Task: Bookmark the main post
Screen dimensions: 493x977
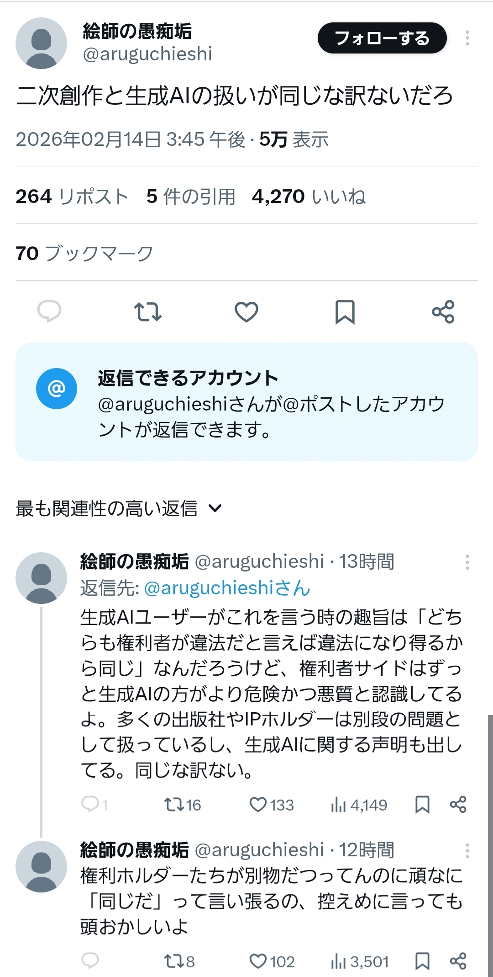Action: (x=345, y=312)
